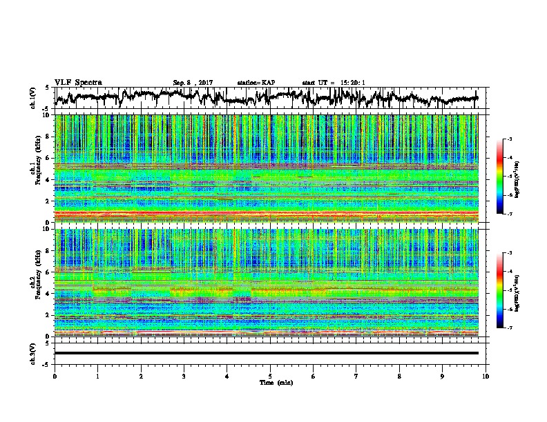Click time axis tick label "7"
Image resolution: width=547 pixels, height=422 pixels.
[x=356, y=376]
